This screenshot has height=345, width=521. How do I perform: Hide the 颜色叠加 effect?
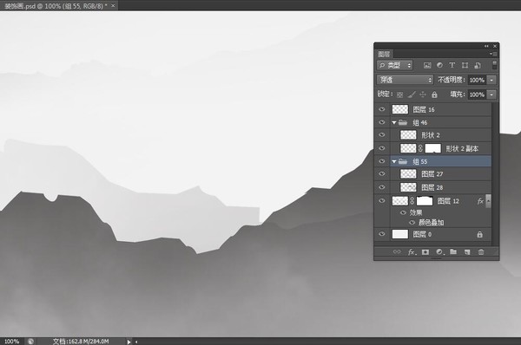412,223
